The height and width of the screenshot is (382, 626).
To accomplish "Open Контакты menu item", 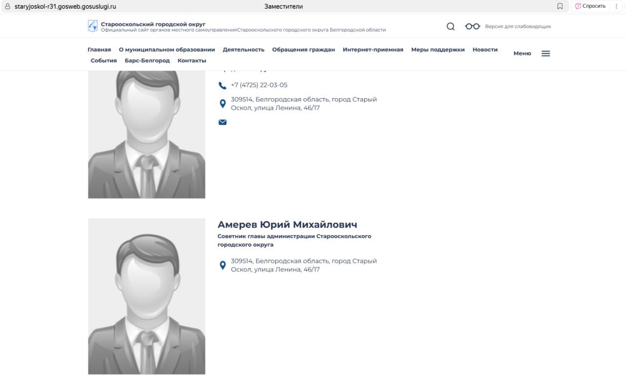I will click(x=192, y=61).
